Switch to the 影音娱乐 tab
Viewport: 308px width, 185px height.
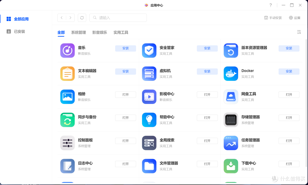100,32
